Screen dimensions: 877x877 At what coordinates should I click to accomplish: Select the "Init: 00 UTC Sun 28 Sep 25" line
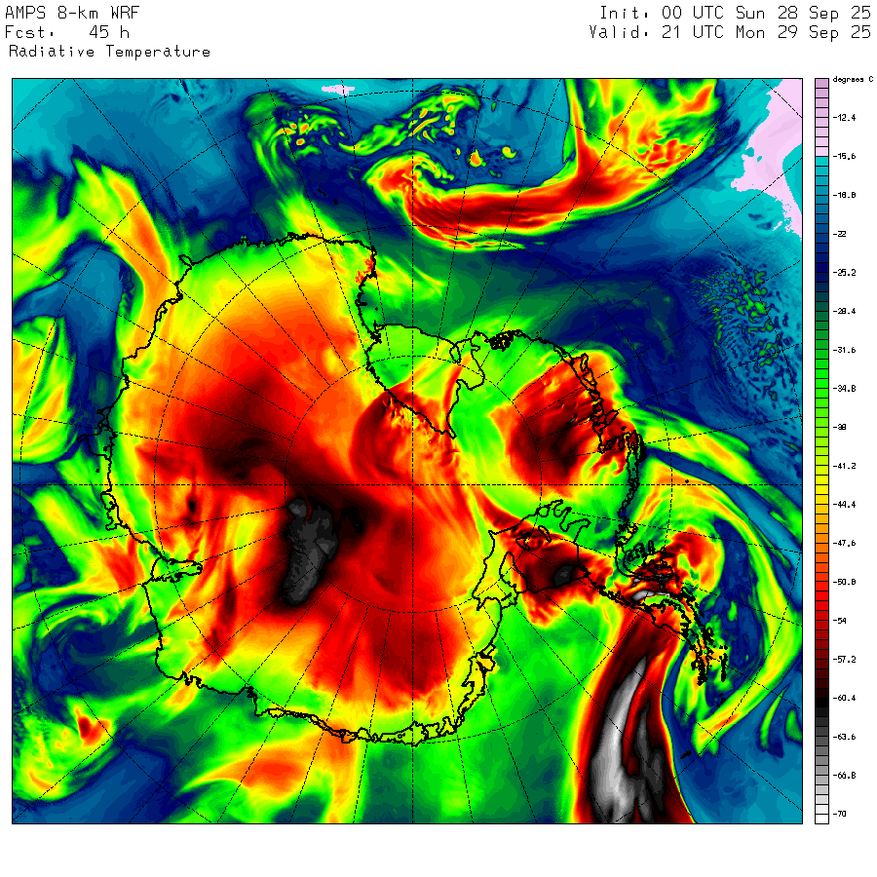tap(735, 13)
